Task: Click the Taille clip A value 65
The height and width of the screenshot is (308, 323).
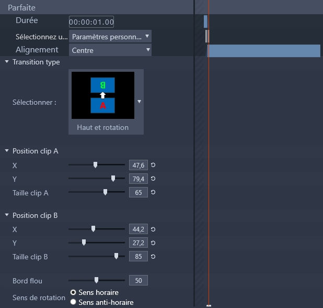Action: (139, 192)
